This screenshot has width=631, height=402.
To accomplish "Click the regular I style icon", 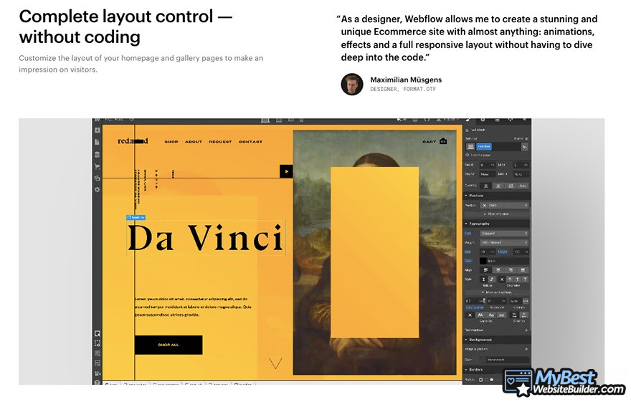I will pyautogui.click(x=484, y=279).
